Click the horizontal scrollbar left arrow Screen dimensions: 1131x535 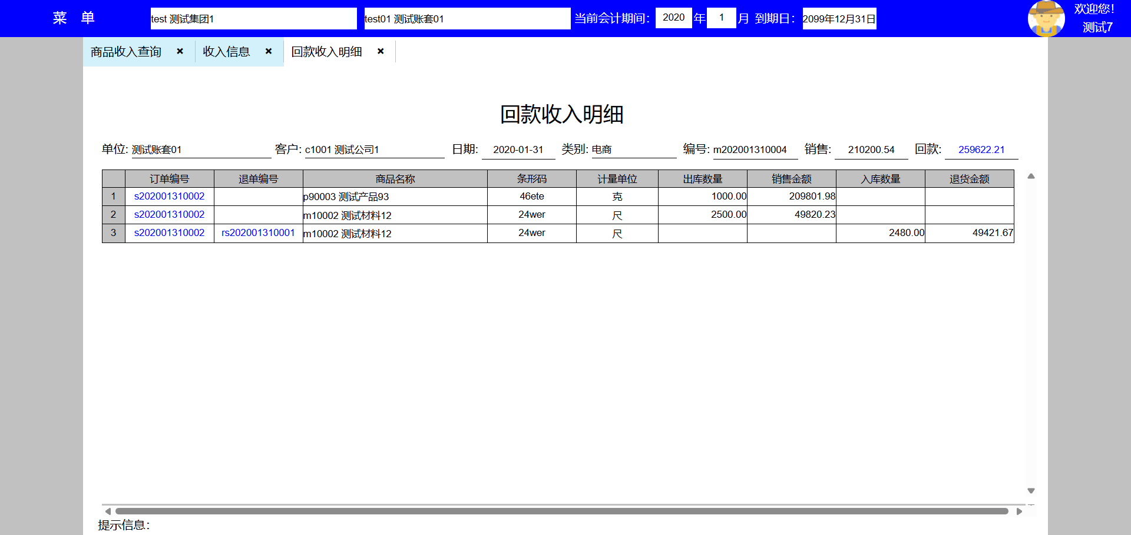tap(108, 511)
